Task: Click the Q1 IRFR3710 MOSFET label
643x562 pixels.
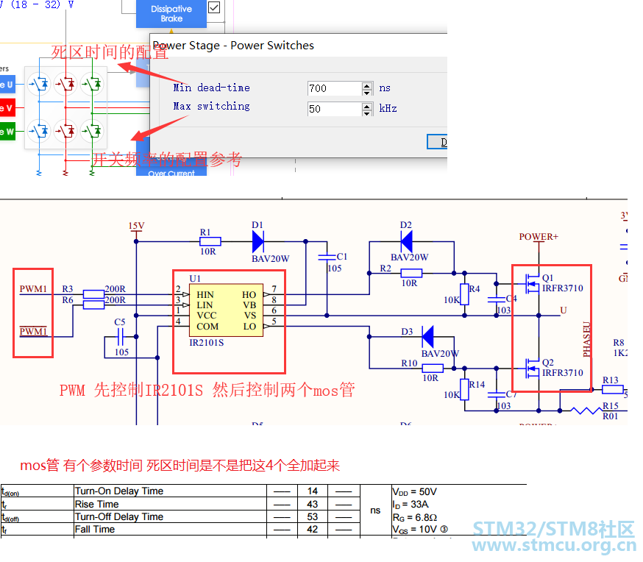Action: (x=562, y=283)
